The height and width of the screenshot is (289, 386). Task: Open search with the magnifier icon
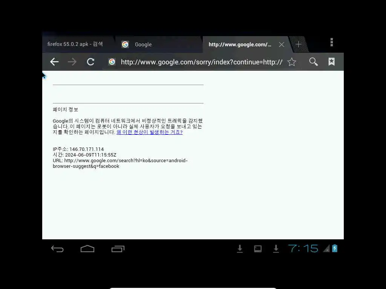tap(313, 62)
